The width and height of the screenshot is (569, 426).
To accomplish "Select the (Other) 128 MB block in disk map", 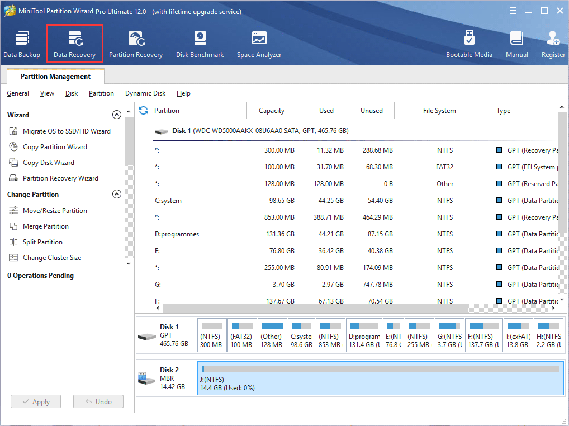I will click(x=272, y=335).
